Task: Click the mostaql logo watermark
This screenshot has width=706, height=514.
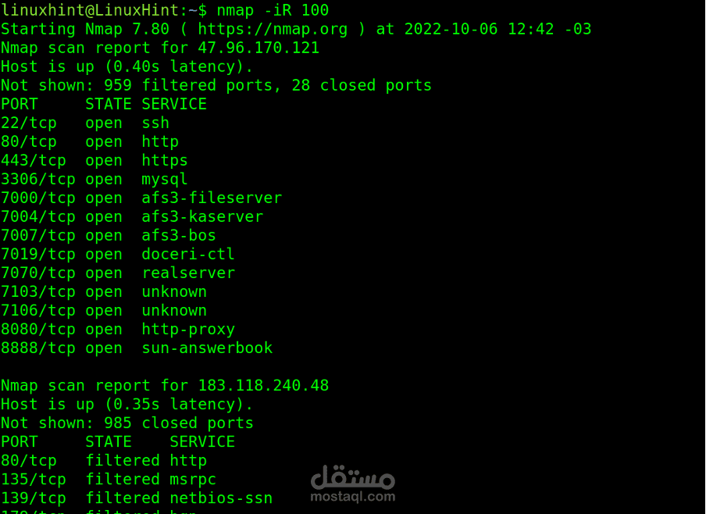Action: 352,476
